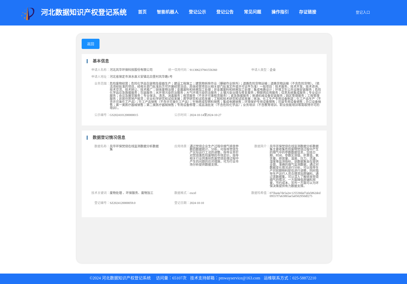Select publicity period 2024-10-14至2024-10-27

point(205,115)
